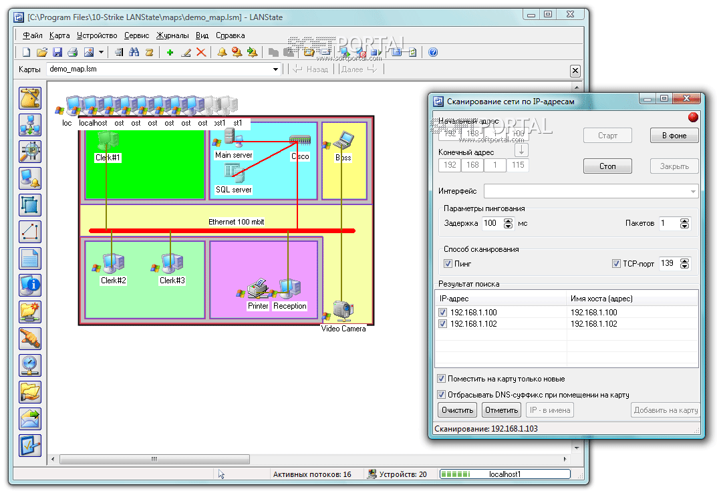Open a map file with folder icon

click(x=41, y=52)
